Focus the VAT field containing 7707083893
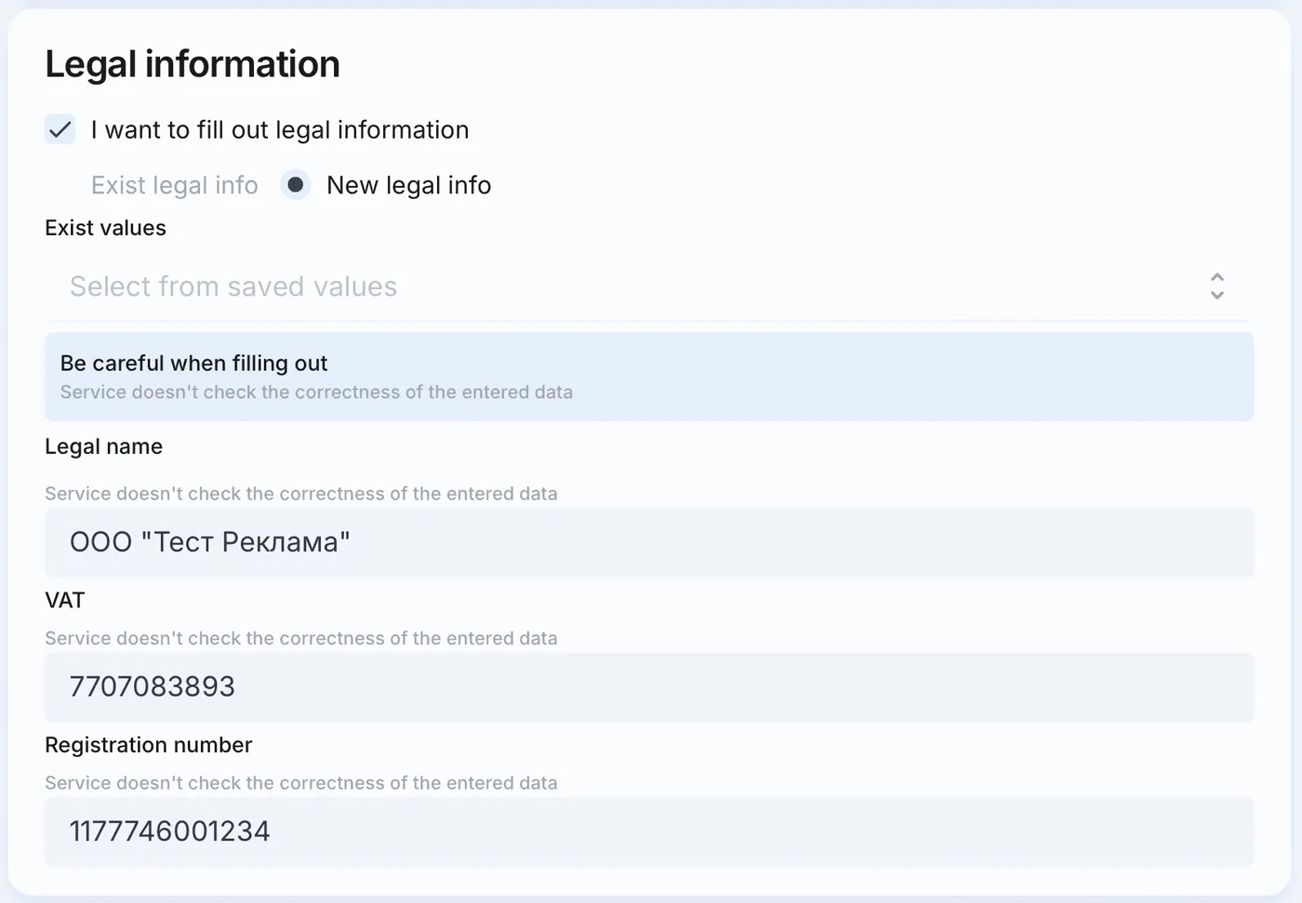The image size is (1302, 903). pos(649,687)
